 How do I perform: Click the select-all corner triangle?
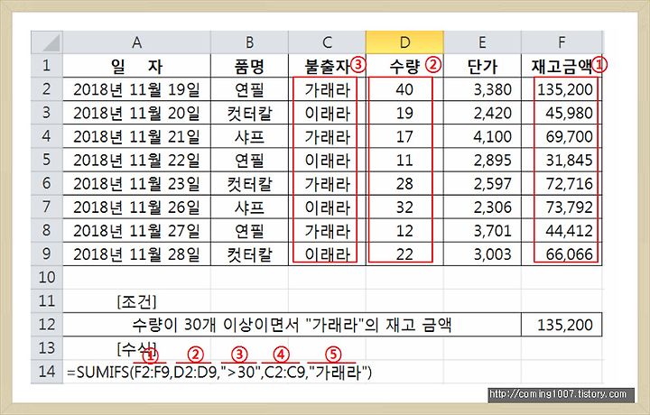[47, 42]
